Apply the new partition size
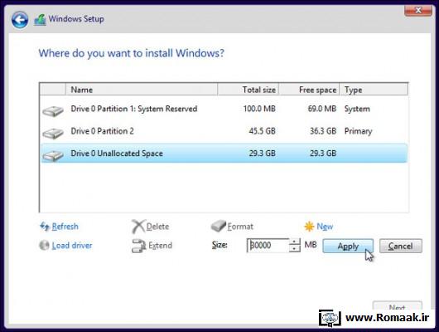 pyautogui.click(x=348, y=247)
